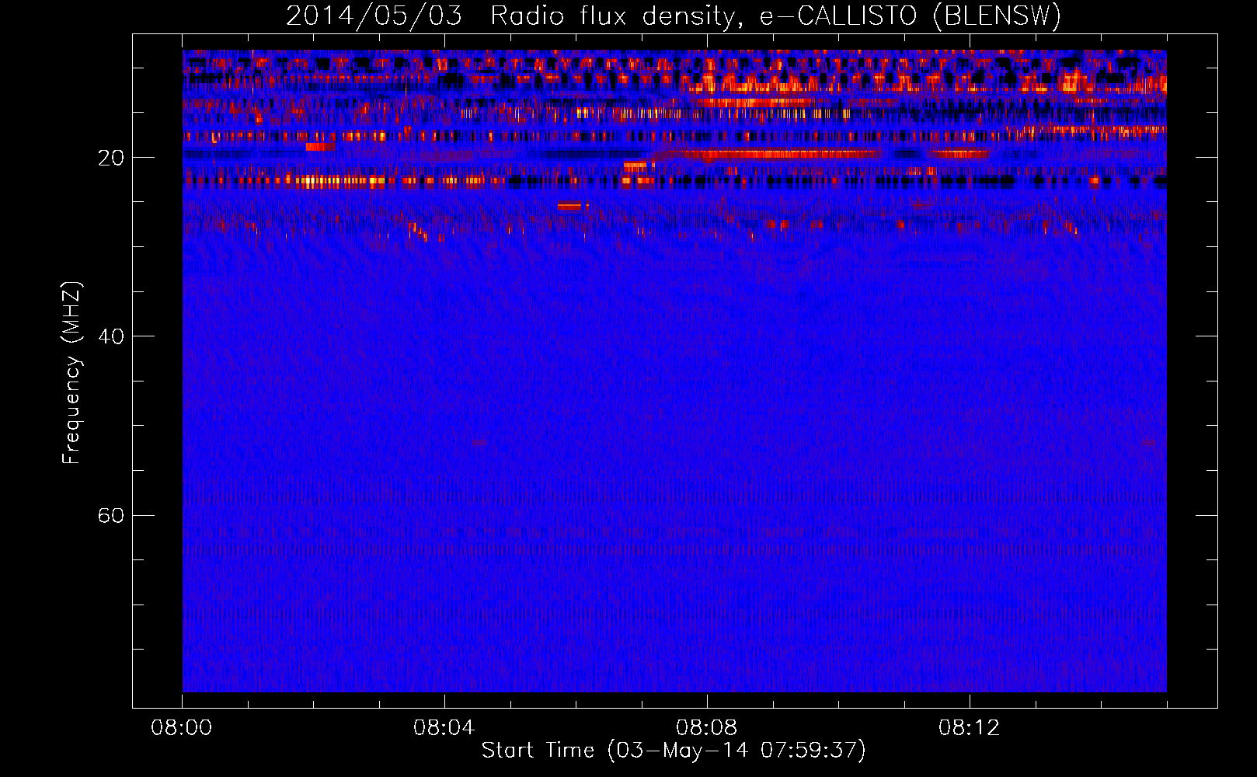This screenshot has width=1257, height=777.
Task: Click the '08:00' time tick label
Action: (182, 729)
